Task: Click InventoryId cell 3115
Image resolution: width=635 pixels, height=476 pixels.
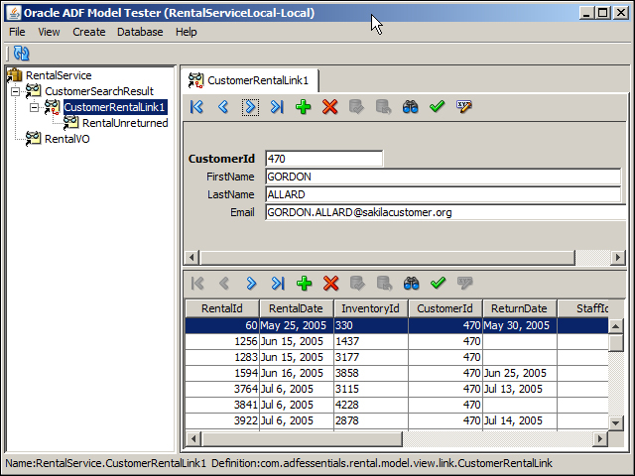Action: [x=371, y=389]
